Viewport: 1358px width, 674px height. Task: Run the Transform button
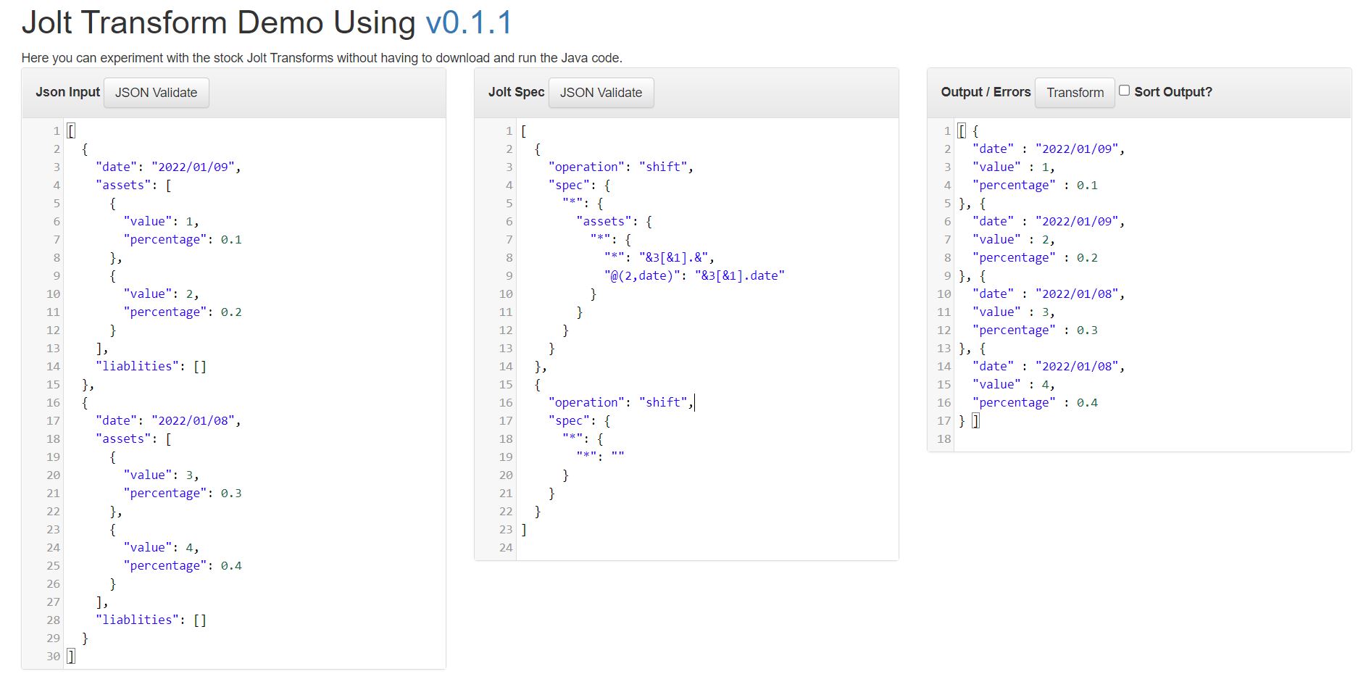1075,93
